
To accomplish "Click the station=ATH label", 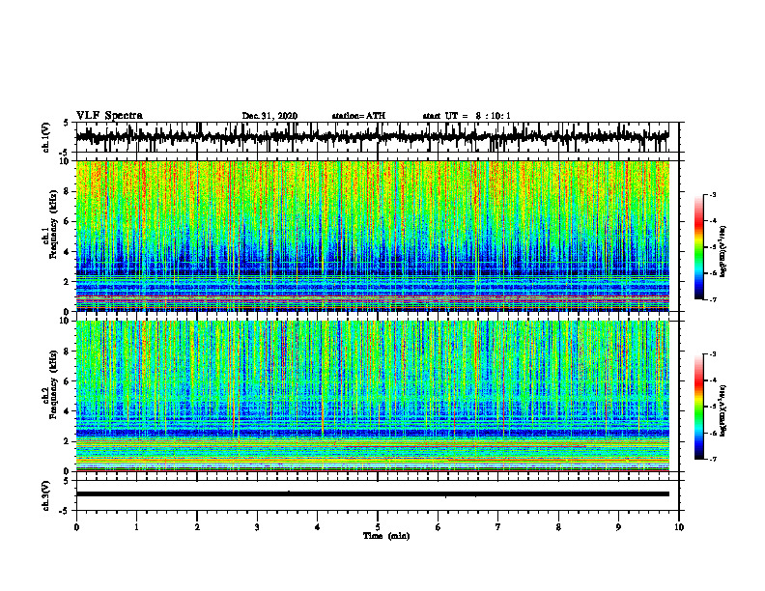I will pyautogui.click(x=358, y=116).
